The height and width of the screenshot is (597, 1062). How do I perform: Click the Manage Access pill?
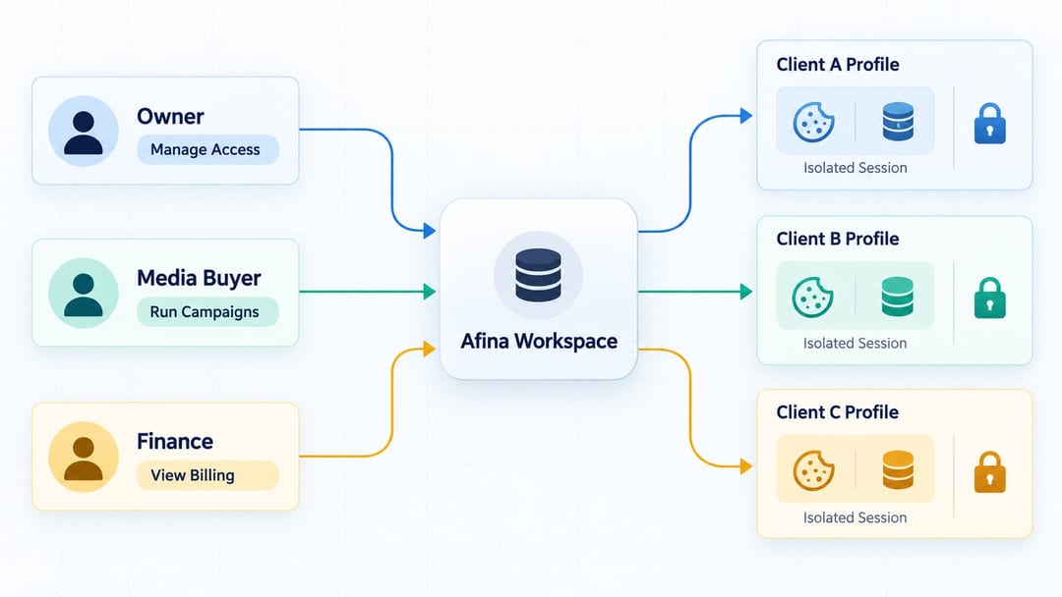[207, 149]
